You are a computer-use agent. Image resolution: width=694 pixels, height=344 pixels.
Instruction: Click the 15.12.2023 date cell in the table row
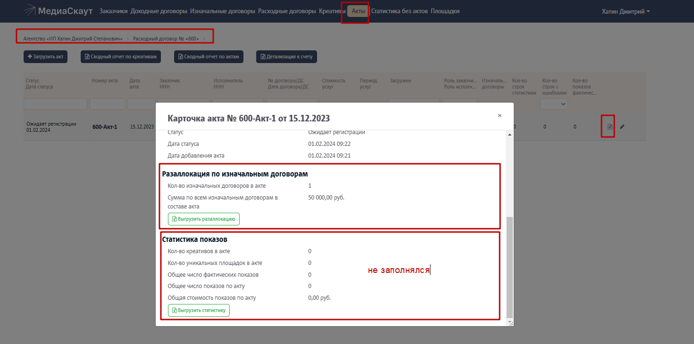pos(142,127)
